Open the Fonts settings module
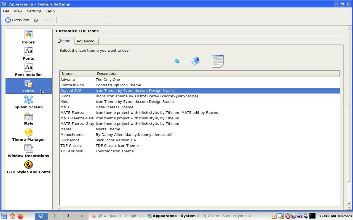Screen dimensions: 353x220 28,54
